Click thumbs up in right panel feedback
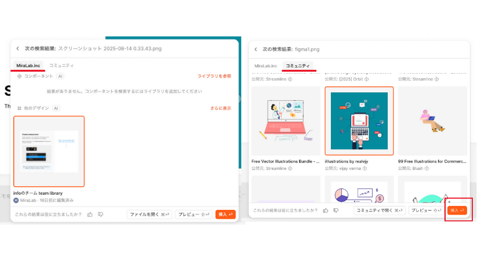Viewport: 481px width, 261px height. point(326,211)
